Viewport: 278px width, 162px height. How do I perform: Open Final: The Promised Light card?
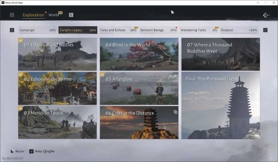[221, 105]
